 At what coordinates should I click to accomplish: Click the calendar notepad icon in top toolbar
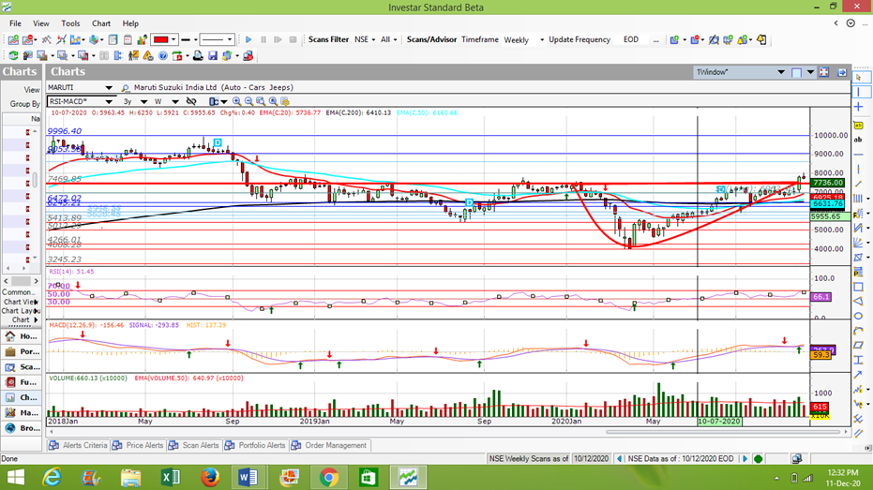(x=128, y=39)
